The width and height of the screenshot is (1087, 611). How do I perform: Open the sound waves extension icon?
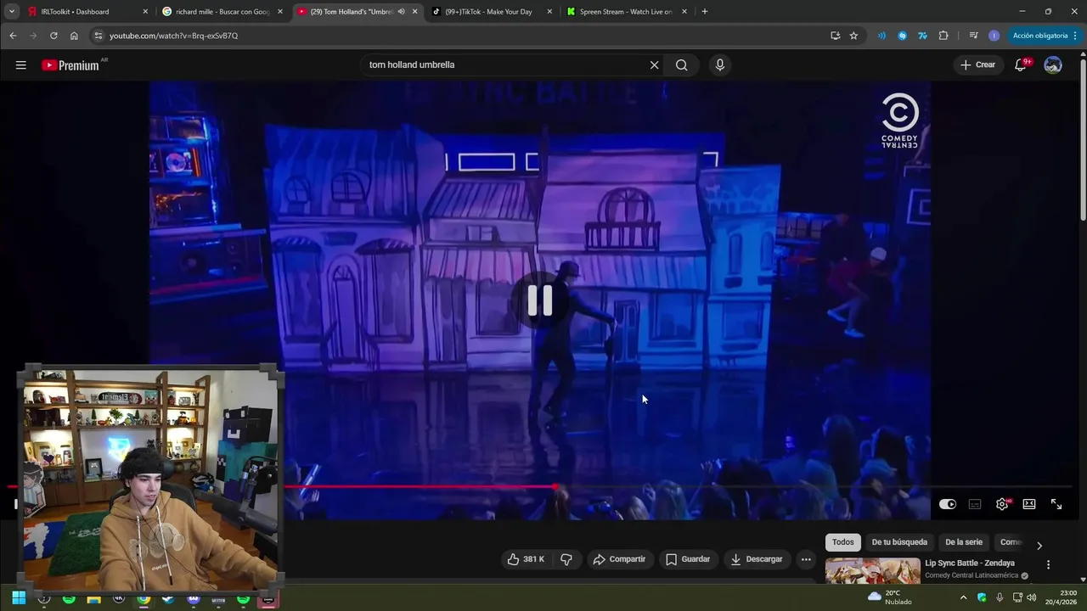point(881,36)
